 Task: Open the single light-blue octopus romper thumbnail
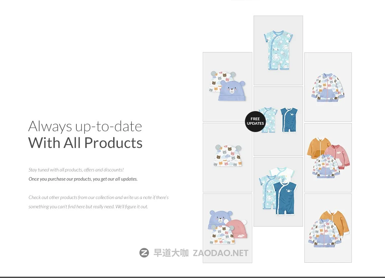pos(278,50)
